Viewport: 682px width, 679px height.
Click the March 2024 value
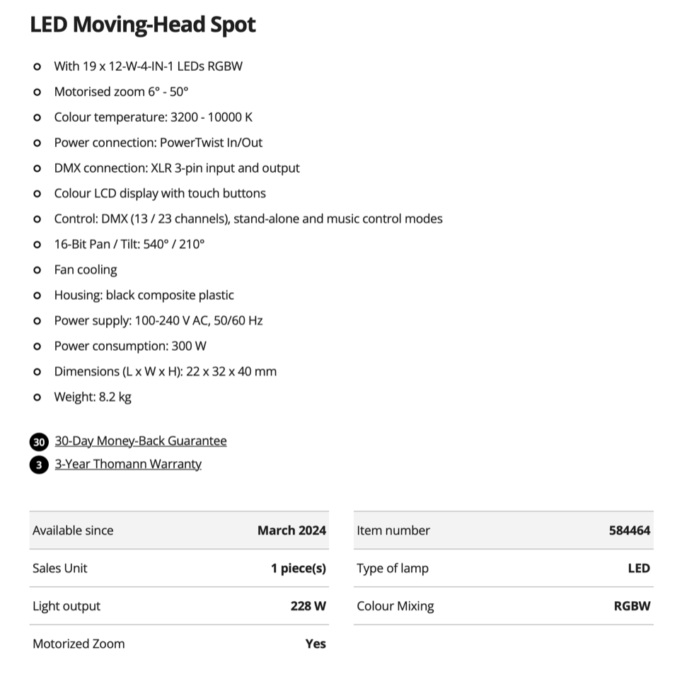click(291, 530)
